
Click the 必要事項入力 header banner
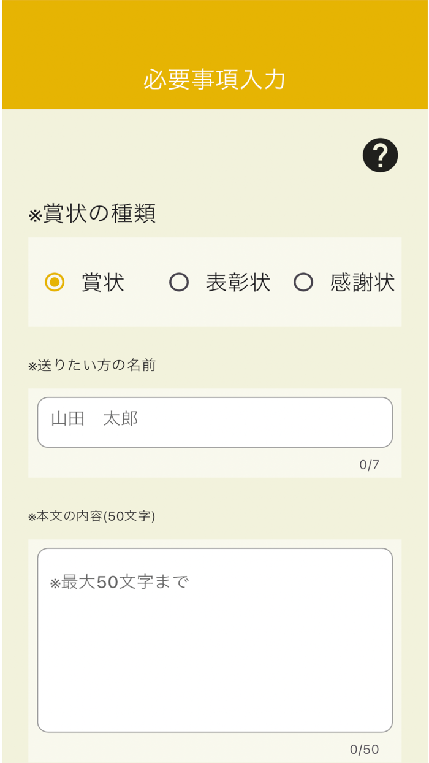(x=214, y=79)
